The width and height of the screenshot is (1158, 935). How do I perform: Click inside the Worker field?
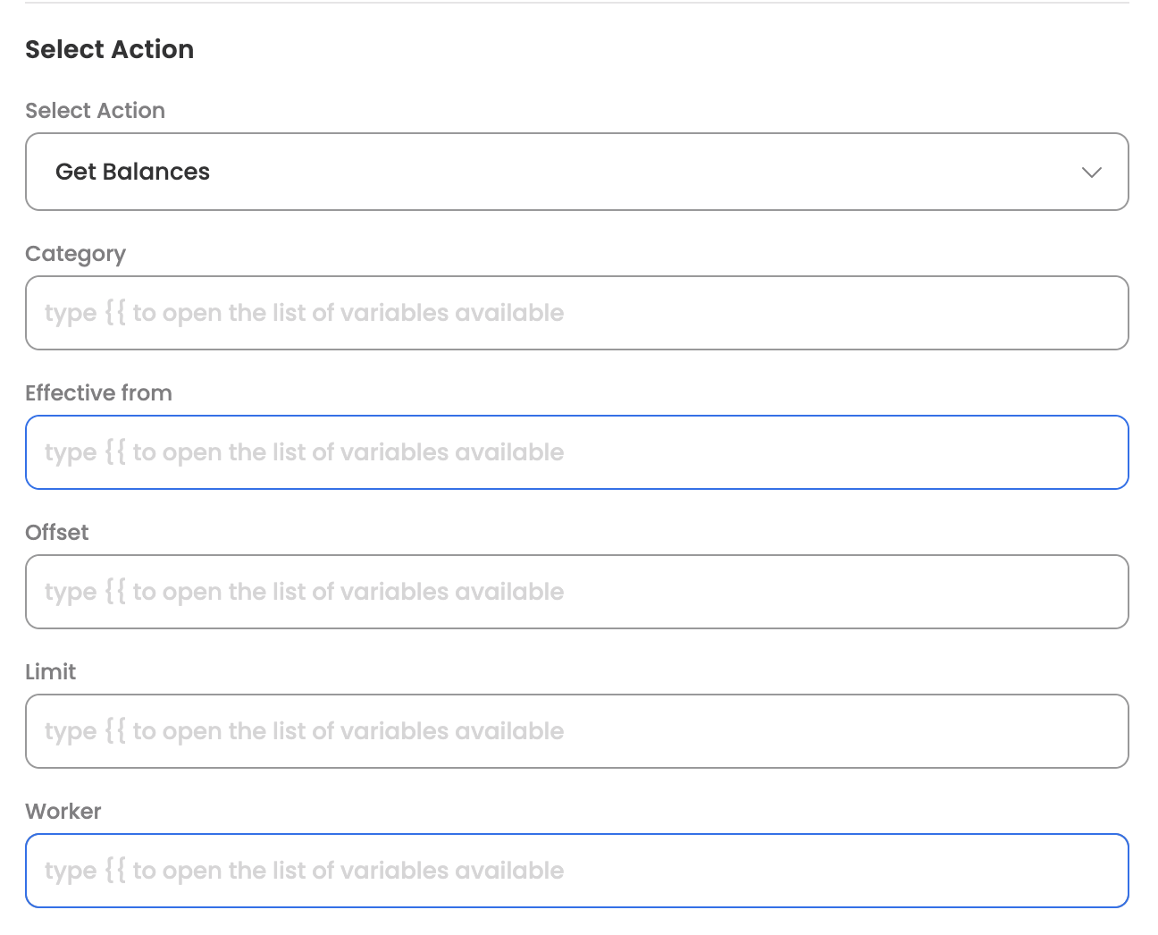[804, 871]
